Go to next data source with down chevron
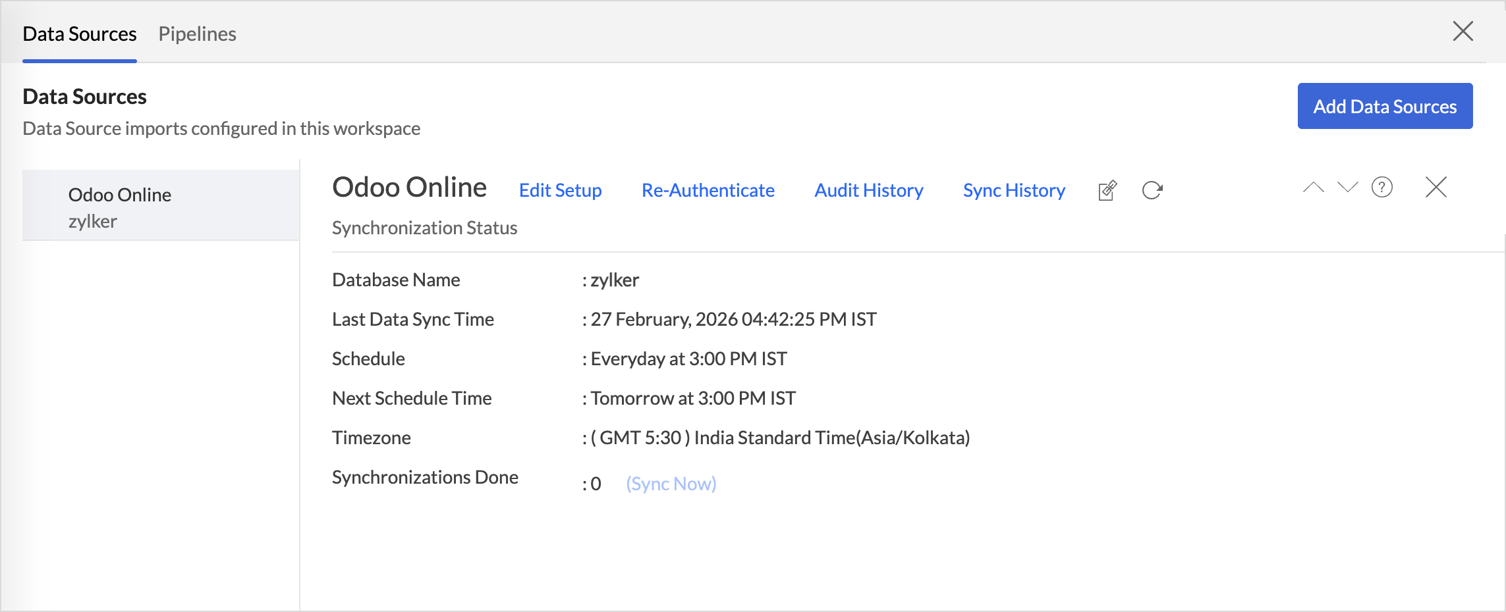Image resolution: width=1506 pixels, height=612 pixels. click(x=1347, y=188)
